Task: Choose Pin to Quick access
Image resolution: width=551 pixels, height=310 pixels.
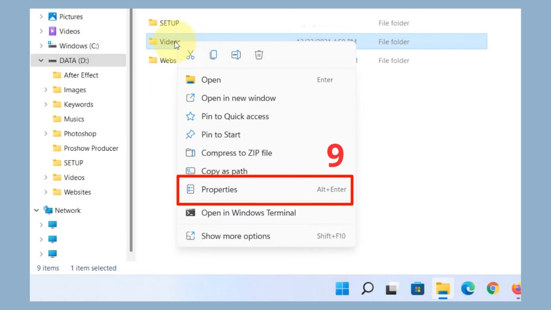Action: point(266,117)
